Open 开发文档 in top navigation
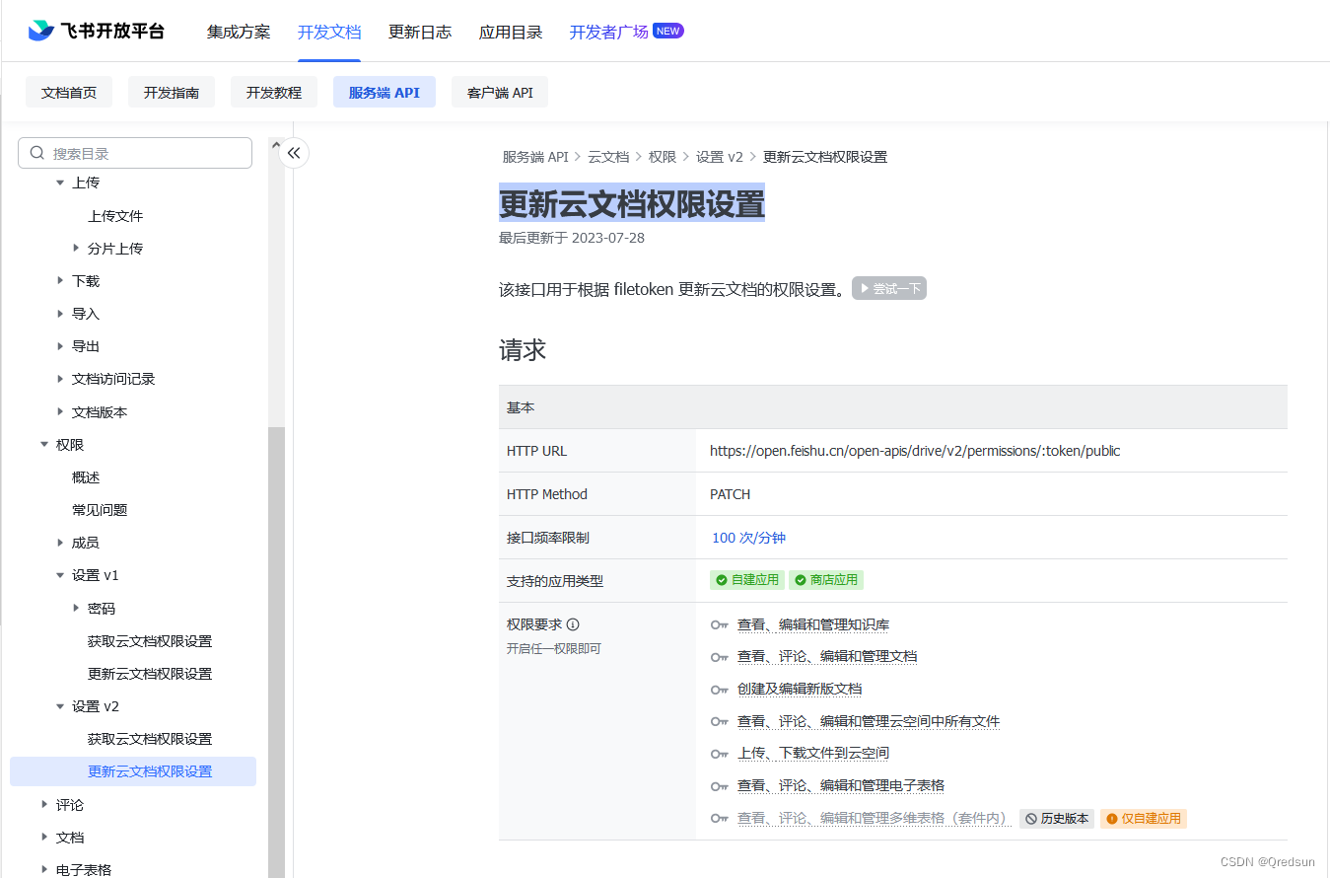 [x=329, y=32]
